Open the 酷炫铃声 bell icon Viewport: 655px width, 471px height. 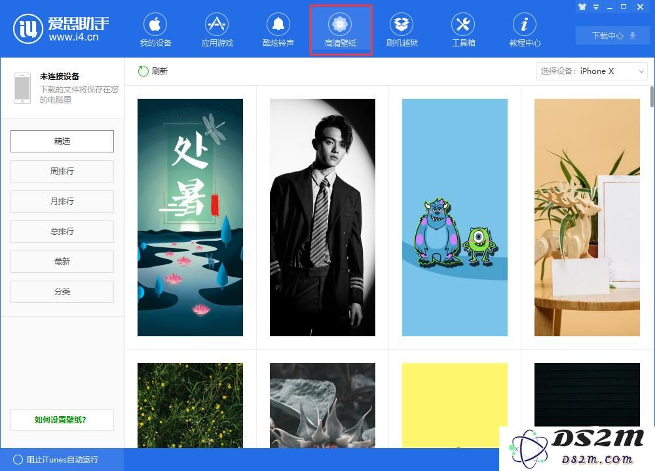(278, 25)
